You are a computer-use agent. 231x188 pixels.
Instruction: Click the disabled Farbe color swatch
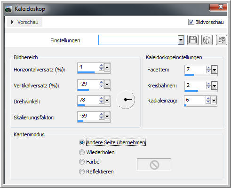[154, 164]
